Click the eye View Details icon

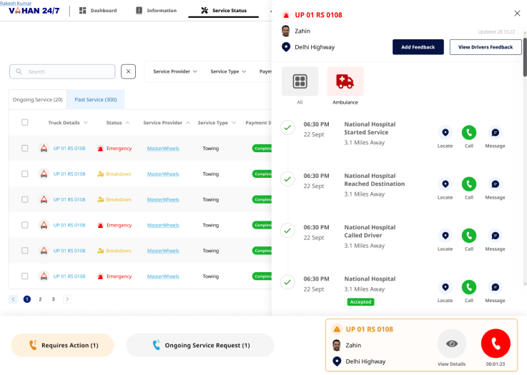(452, 344)
